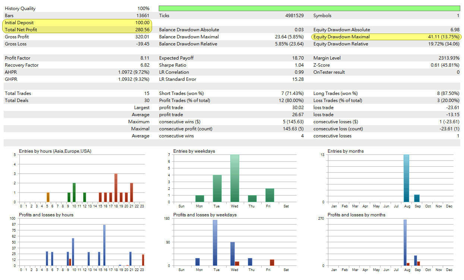Click chart title "Entries by hours (Asia,Europe,USA)"

click(55, 151)
